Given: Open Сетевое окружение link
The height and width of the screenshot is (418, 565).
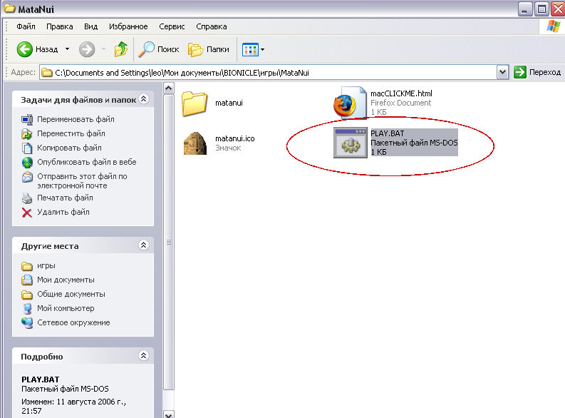Looking at the screenshot, I should 73,322.
